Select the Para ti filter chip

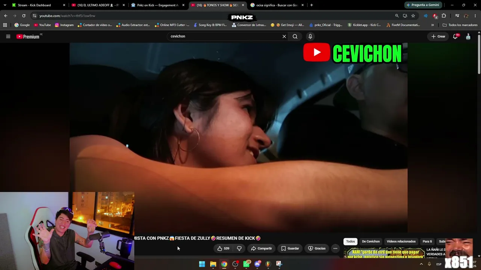427,241
